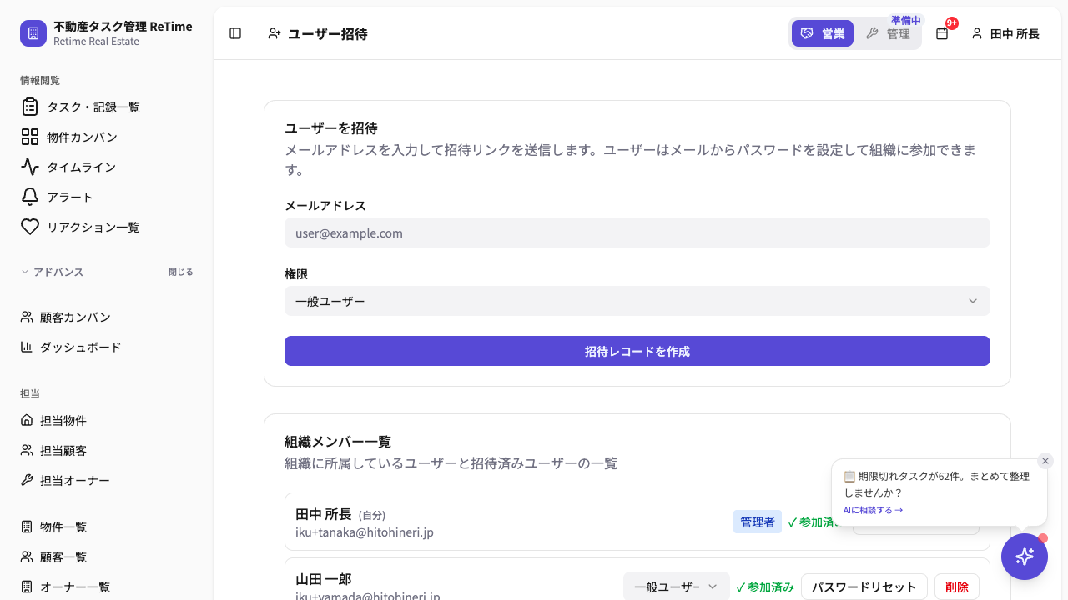Click the ReTime building logo icon

pyautogui.click(x=33, y=33)
